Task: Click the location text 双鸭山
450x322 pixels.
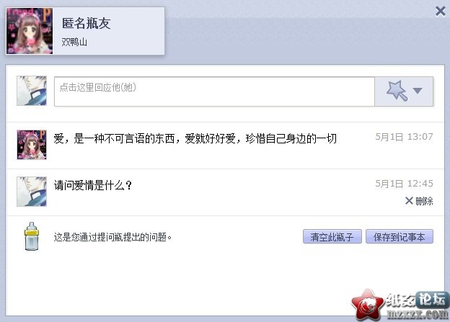Action: click(74, 43)
